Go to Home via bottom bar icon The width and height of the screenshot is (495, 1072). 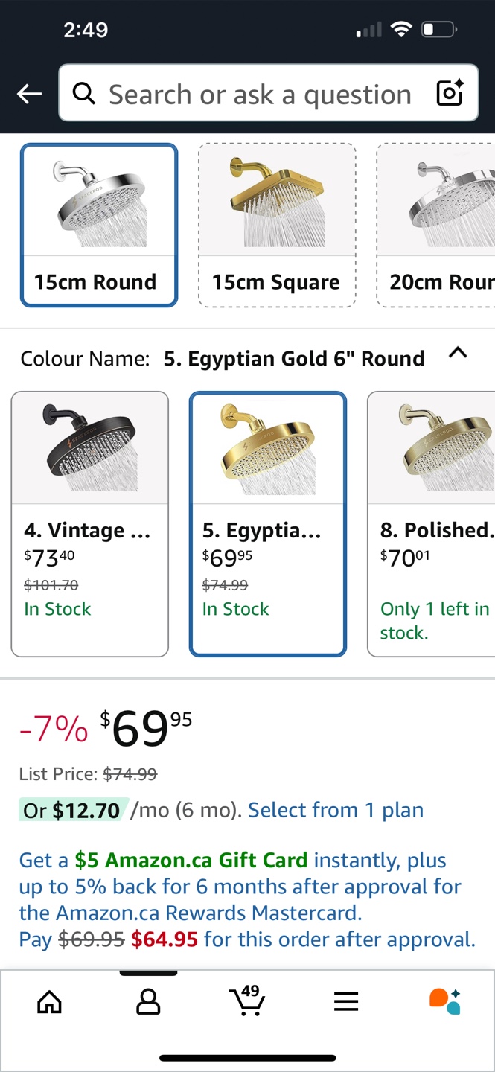pyautogui.click(x=50, y=1002)
